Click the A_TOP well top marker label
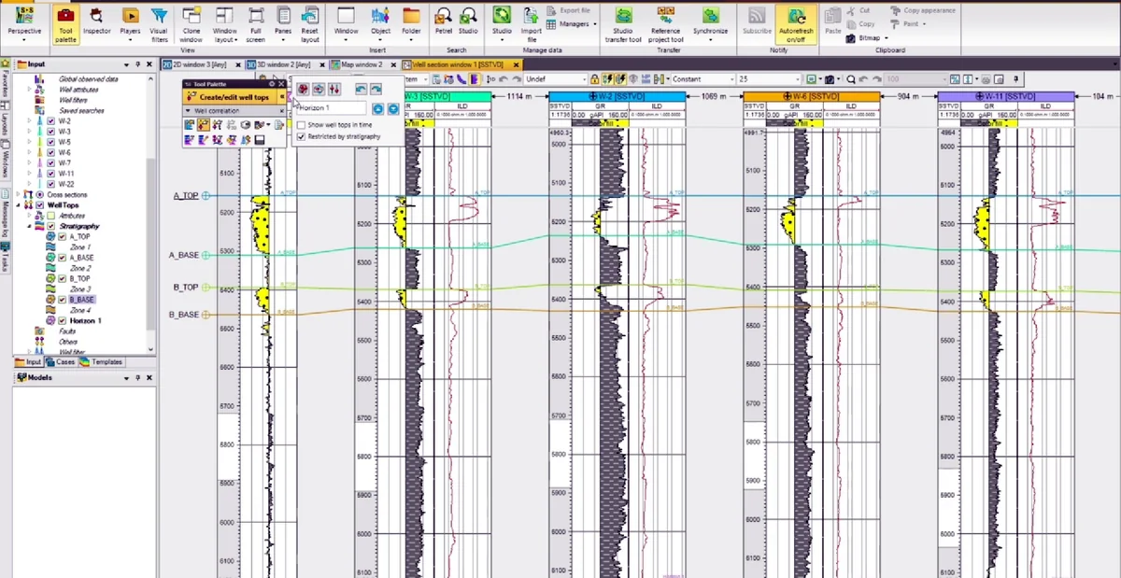1121x578 pixels. click(x=185, y=195)
